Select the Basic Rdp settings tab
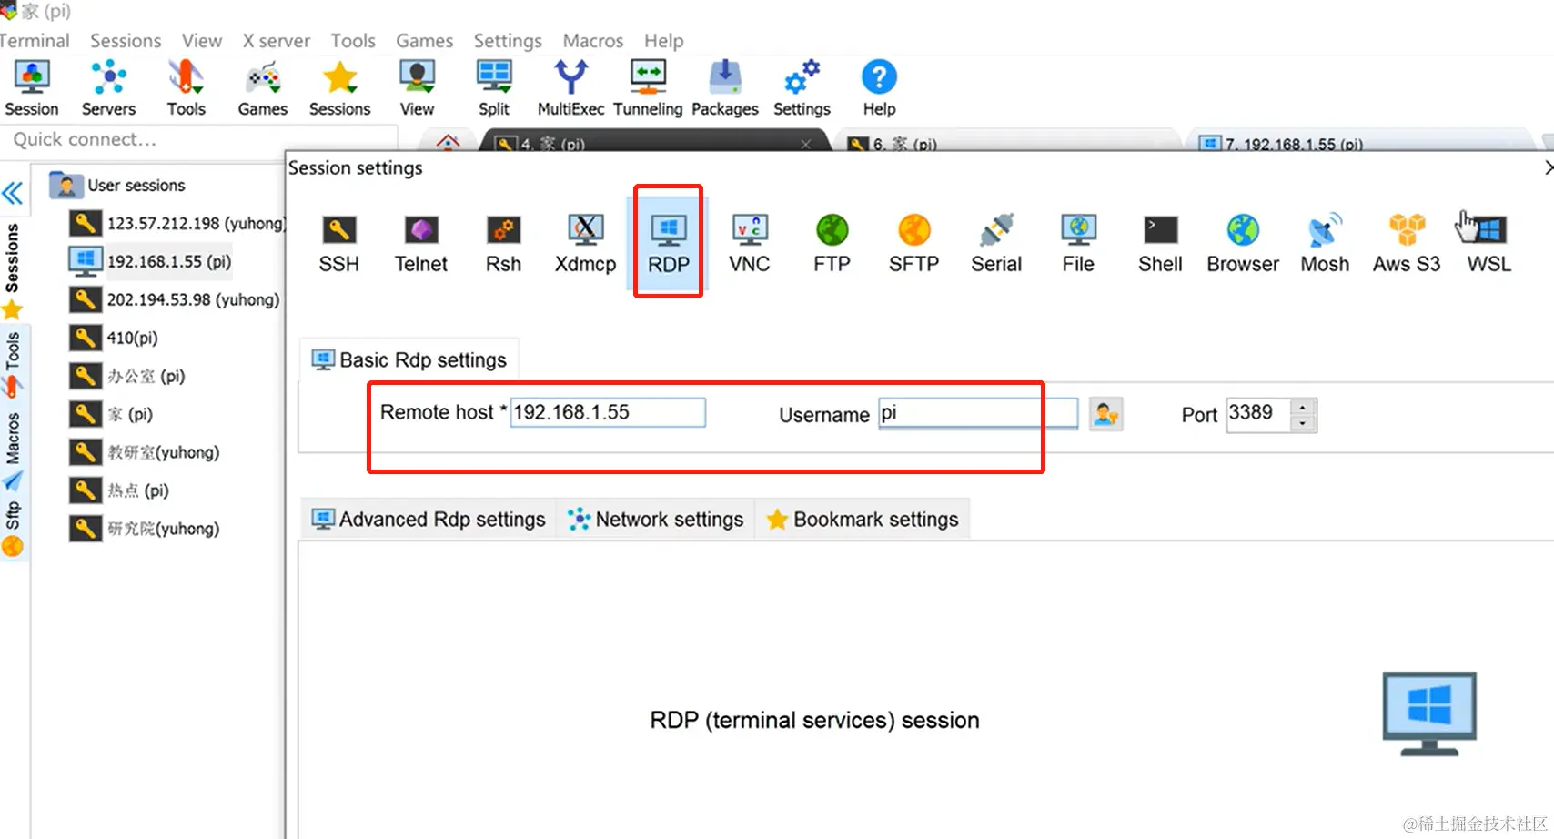This screenshot has width=1554, height=839. point(409,359)
